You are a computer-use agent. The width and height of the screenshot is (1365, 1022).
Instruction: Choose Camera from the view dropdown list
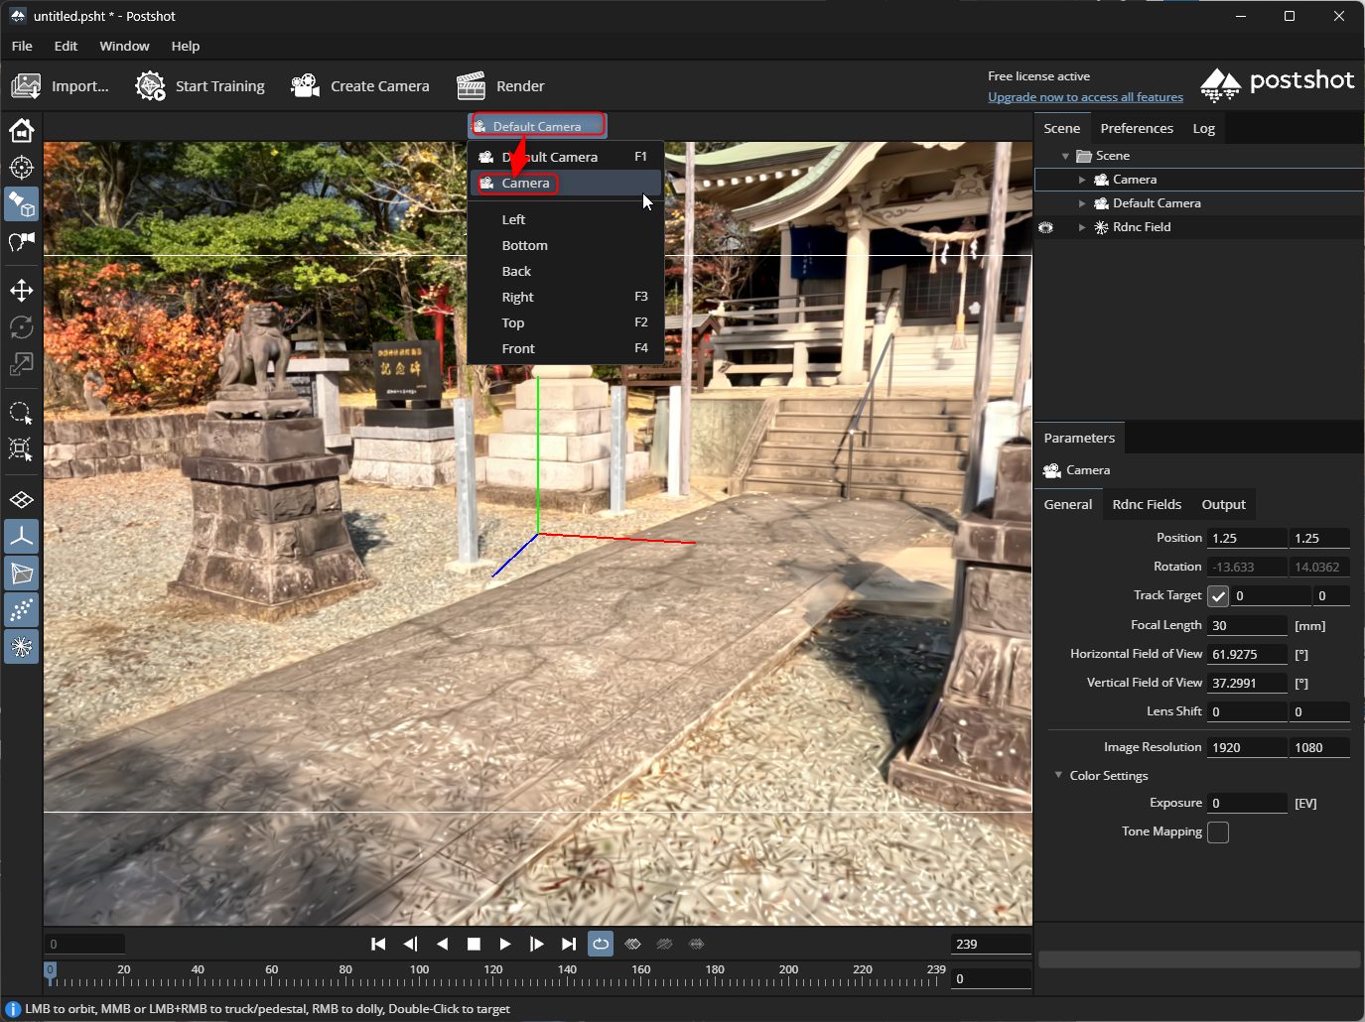pyautogui.click(x=525, y=184)
